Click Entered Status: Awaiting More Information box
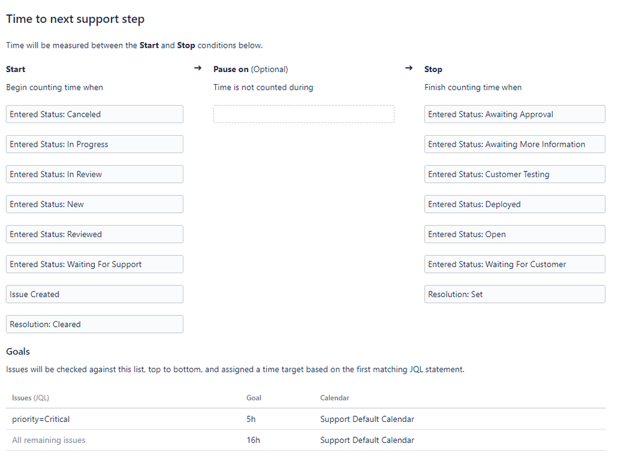This screenshot has width=636, height=464. (514, 145)
